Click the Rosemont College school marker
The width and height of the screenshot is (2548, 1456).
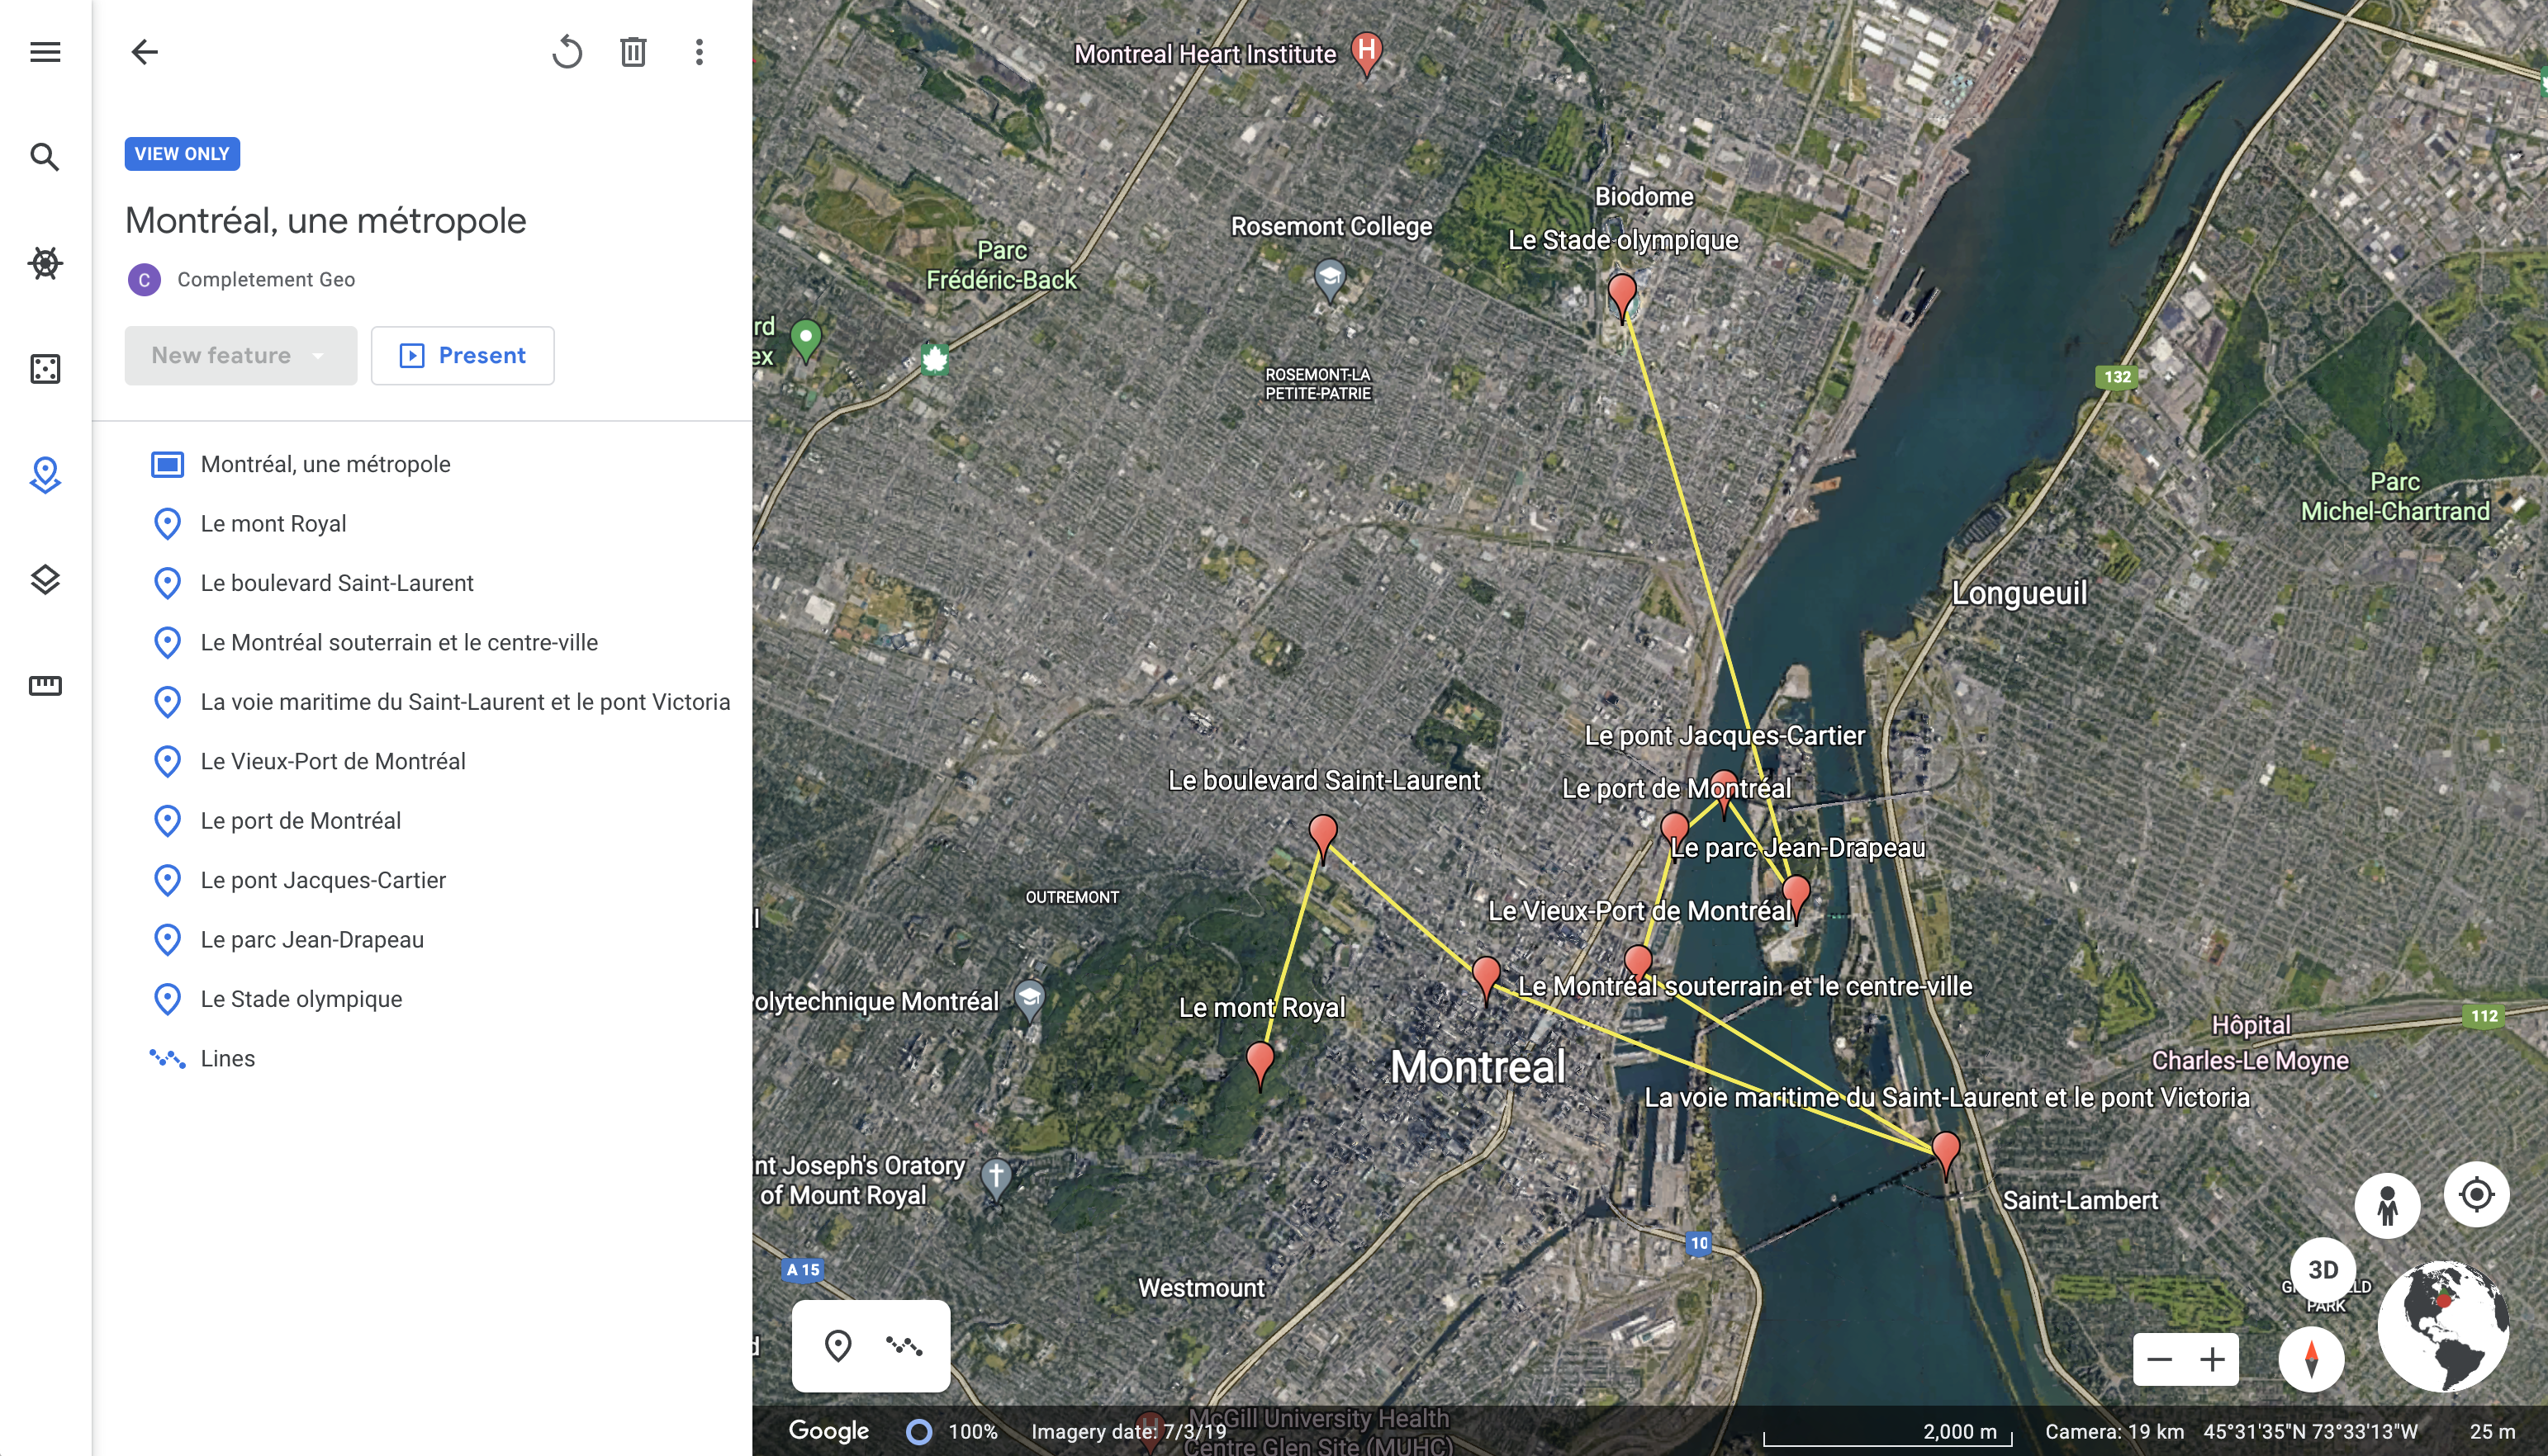[x=1330, y=278]
